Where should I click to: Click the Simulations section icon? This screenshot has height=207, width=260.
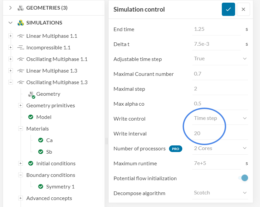pos(21,23)
